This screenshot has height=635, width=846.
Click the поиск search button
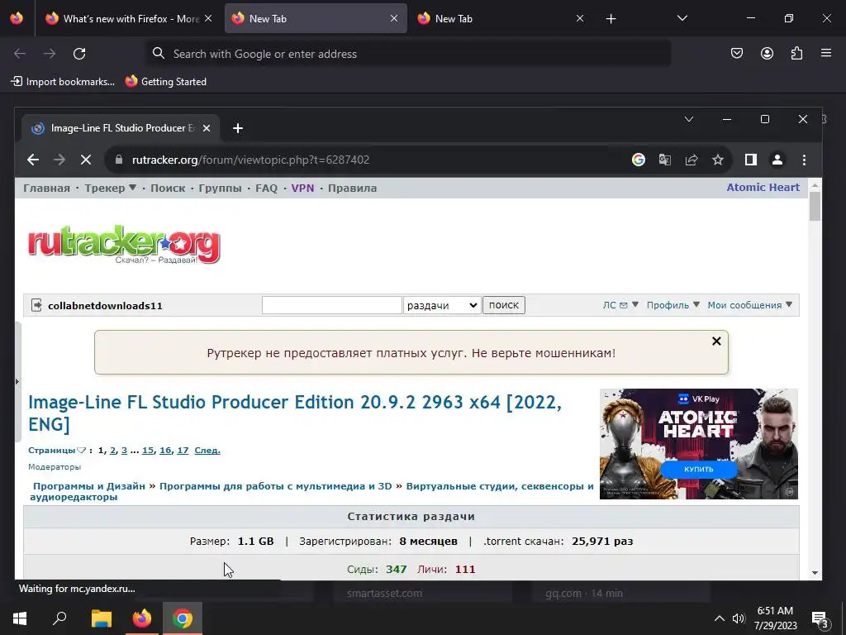click(503, 305)
